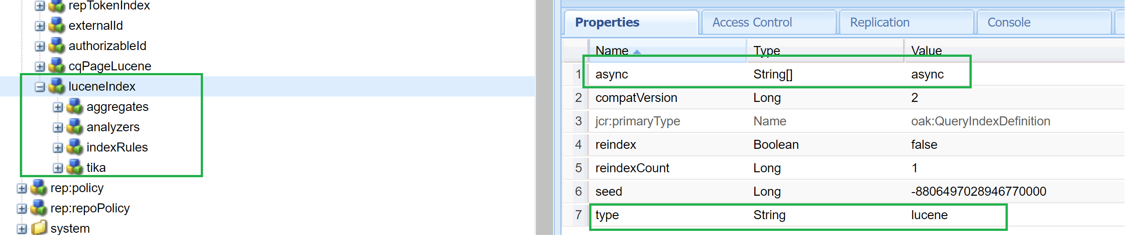The height and width of the screenshot is (239, 1126).
Task: Click the reindexCount value 1
Action: click(x=914, y=168)
